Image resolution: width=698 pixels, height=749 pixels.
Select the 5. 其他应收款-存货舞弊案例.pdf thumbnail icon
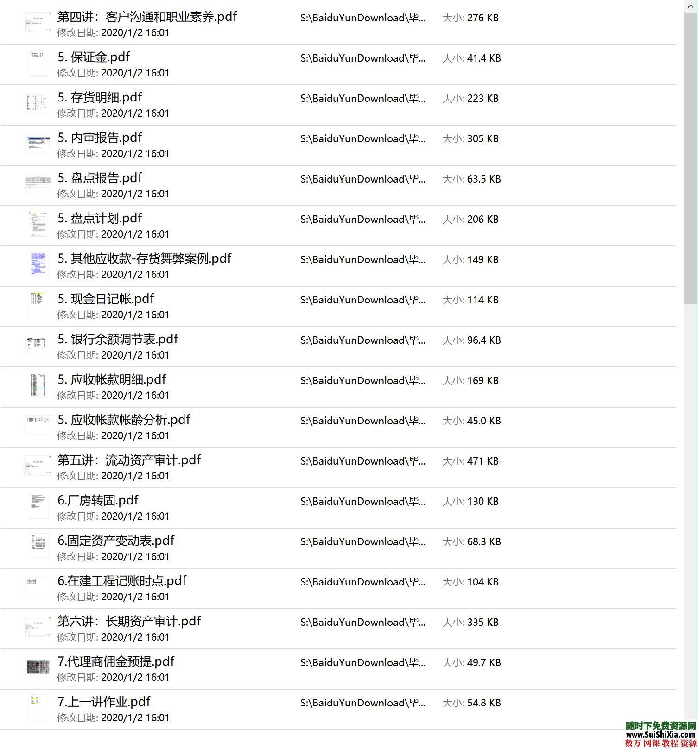(38, 264)
